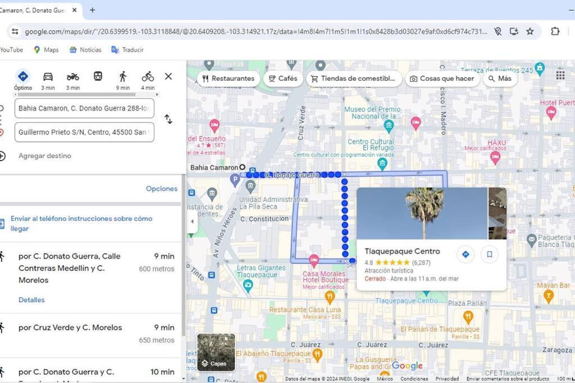Open route Opciones
The width and height of the screenshot is (575, 383).
pos(162,188)
